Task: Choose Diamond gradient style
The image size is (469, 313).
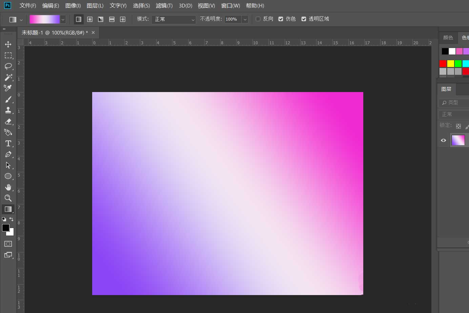Action: (x=123, y=19)
